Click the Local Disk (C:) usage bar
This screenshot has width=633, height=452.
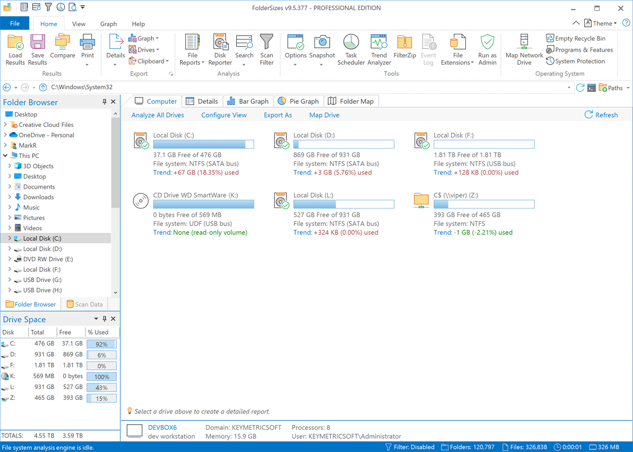203,144
